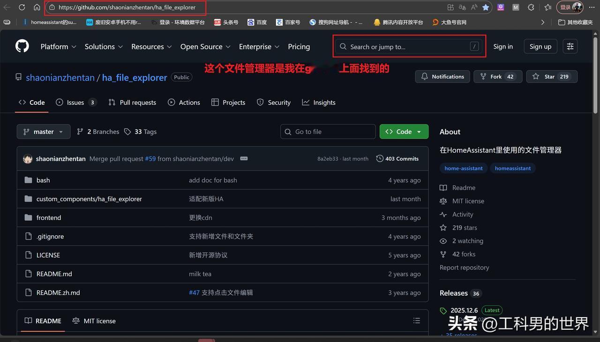Viewport: 600px width, 342px height.
Task: Refresh the page in the browser
Action: 22,7
